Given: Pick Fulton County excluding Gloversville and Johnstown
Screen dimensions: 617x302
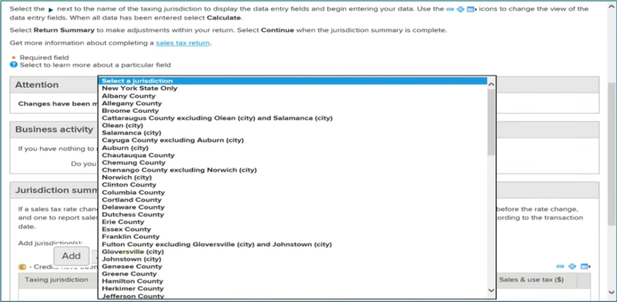Looking at the screenshot, I should 292,244.
